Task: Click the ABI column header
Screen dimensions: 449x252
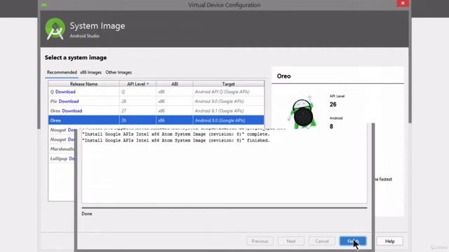Action: coord(175,84)
